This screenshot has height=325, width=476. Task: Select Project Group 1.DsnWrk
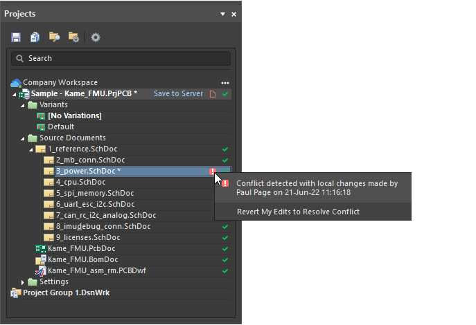click(66, 292)
